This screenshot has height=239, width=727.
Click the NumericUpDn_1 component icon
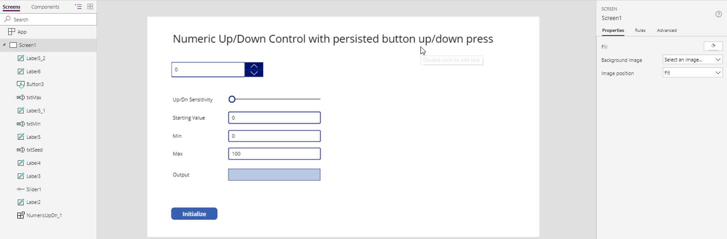coord(20,215)
